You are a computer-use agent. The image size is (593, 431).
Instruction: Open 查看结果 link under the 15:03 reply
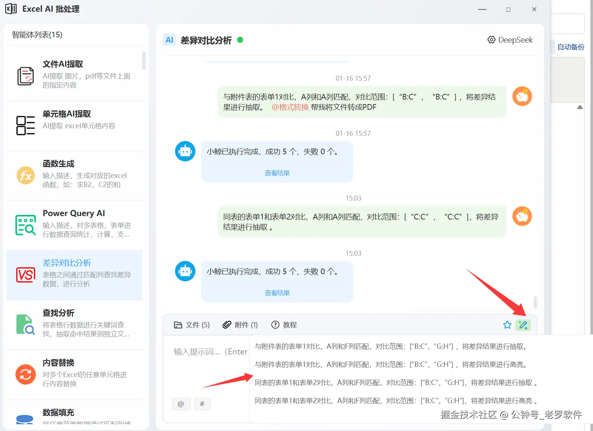pos(277,293)
